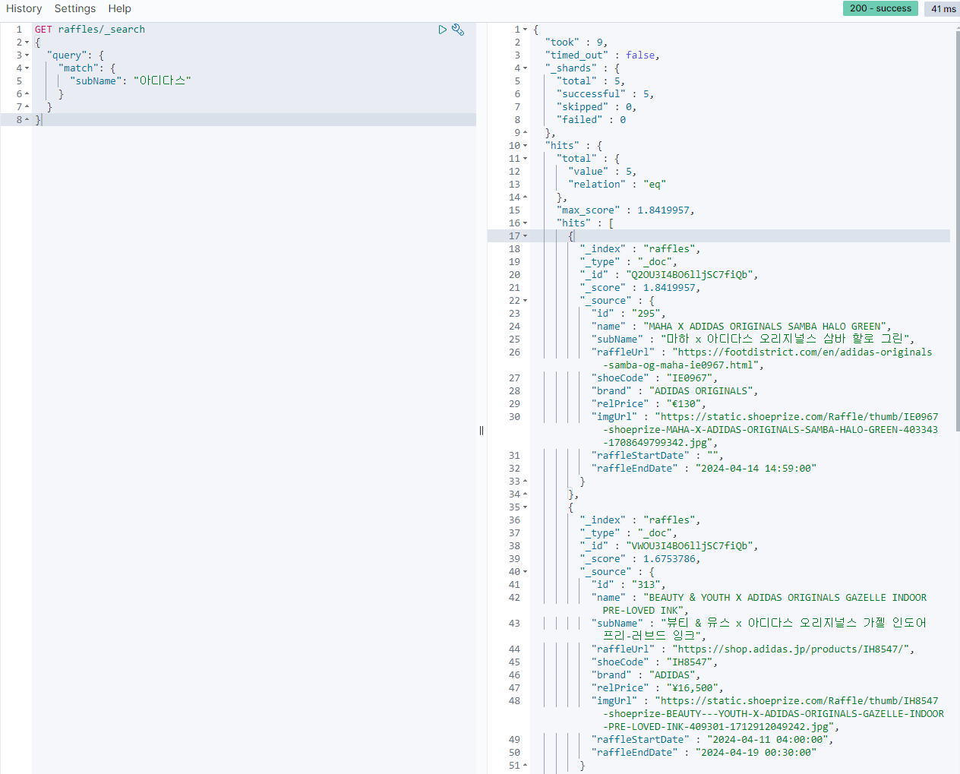Collapse the "_shards" fold arrow on line 4
Viewport: 960px width, 774px height.
pos(525,68)
